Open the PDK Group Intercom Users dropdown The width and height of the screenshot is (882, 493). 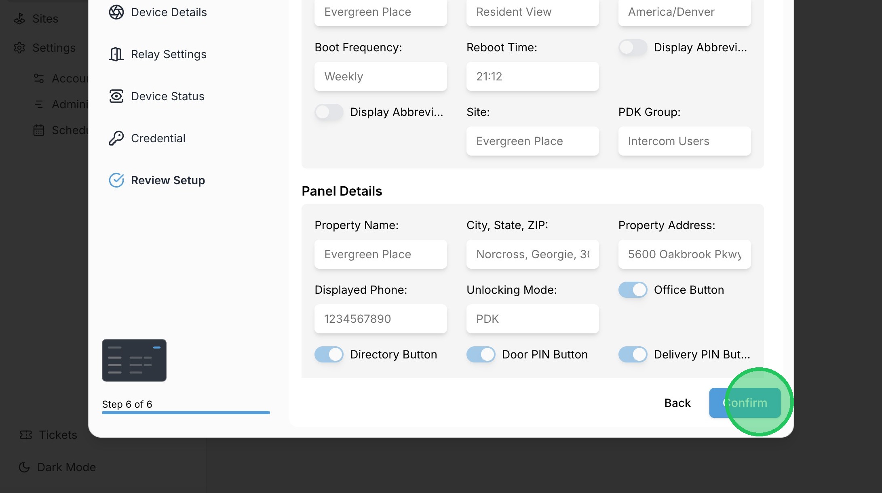pos(684,141)
